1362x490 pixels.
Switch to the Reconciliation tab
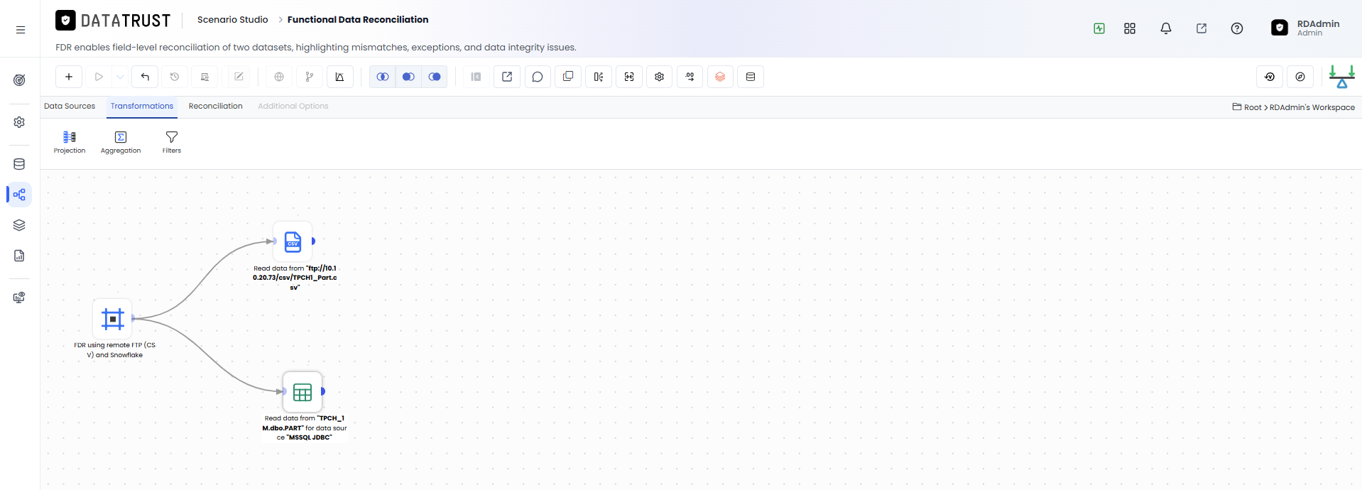[x=216, y=107]
